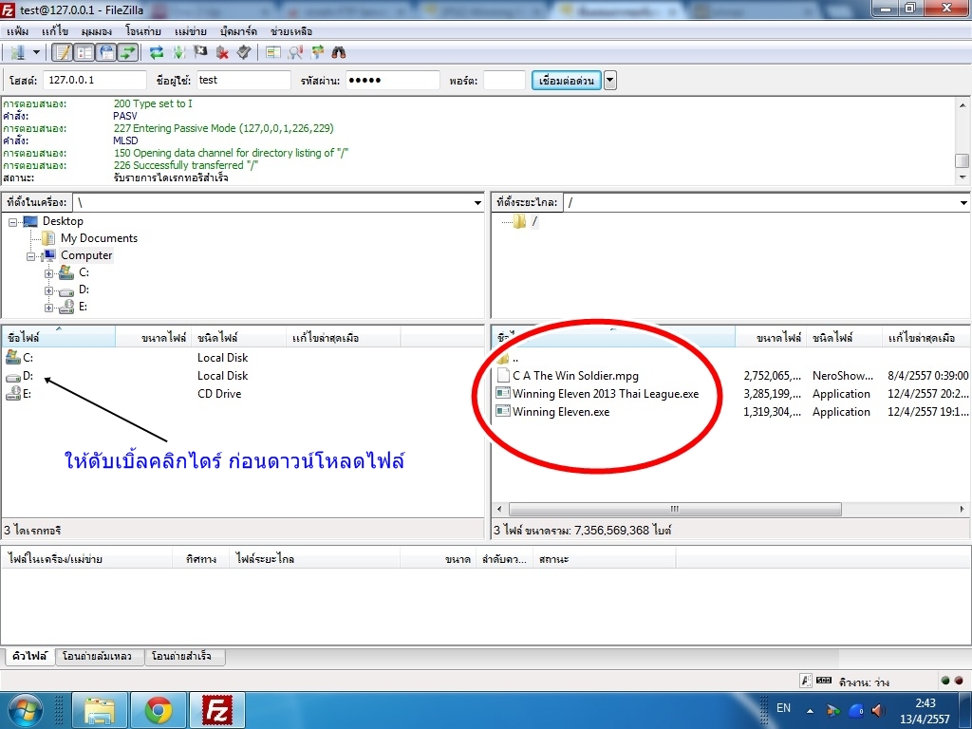The width and height of the screenshot is (972, 729).
Task: Open the remote site path dropdown
Action: (x=963, y=203)
